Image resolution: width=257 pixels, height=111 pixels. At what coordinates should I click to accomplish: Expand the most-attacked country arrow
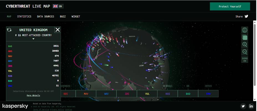(x=33, y=39)
